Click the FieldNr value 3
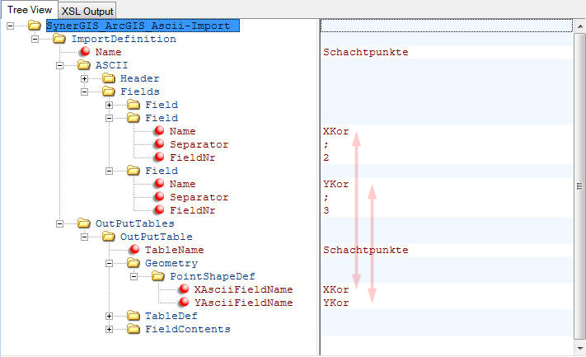The width and height of the screenshot is (586, 357). (x=326, y=210)
